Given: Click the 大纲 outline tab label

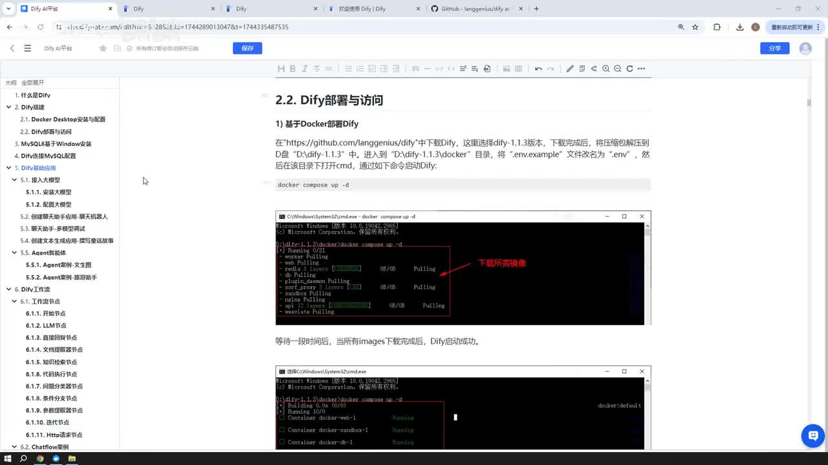Looking at the screenshot, I should (11, 83).
